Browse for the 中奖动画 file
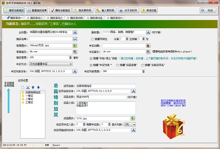The image size is (220, 149). 148,45
